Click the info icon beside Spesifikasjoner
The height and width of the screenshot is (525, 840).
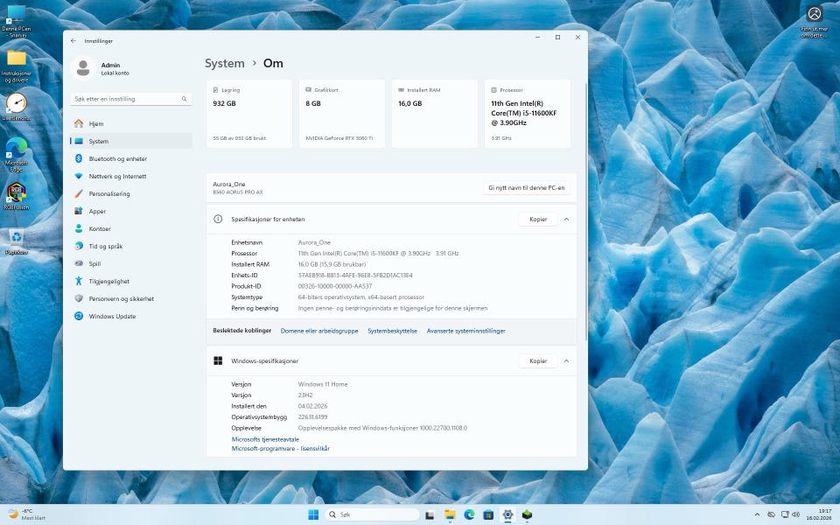point(218,219)
